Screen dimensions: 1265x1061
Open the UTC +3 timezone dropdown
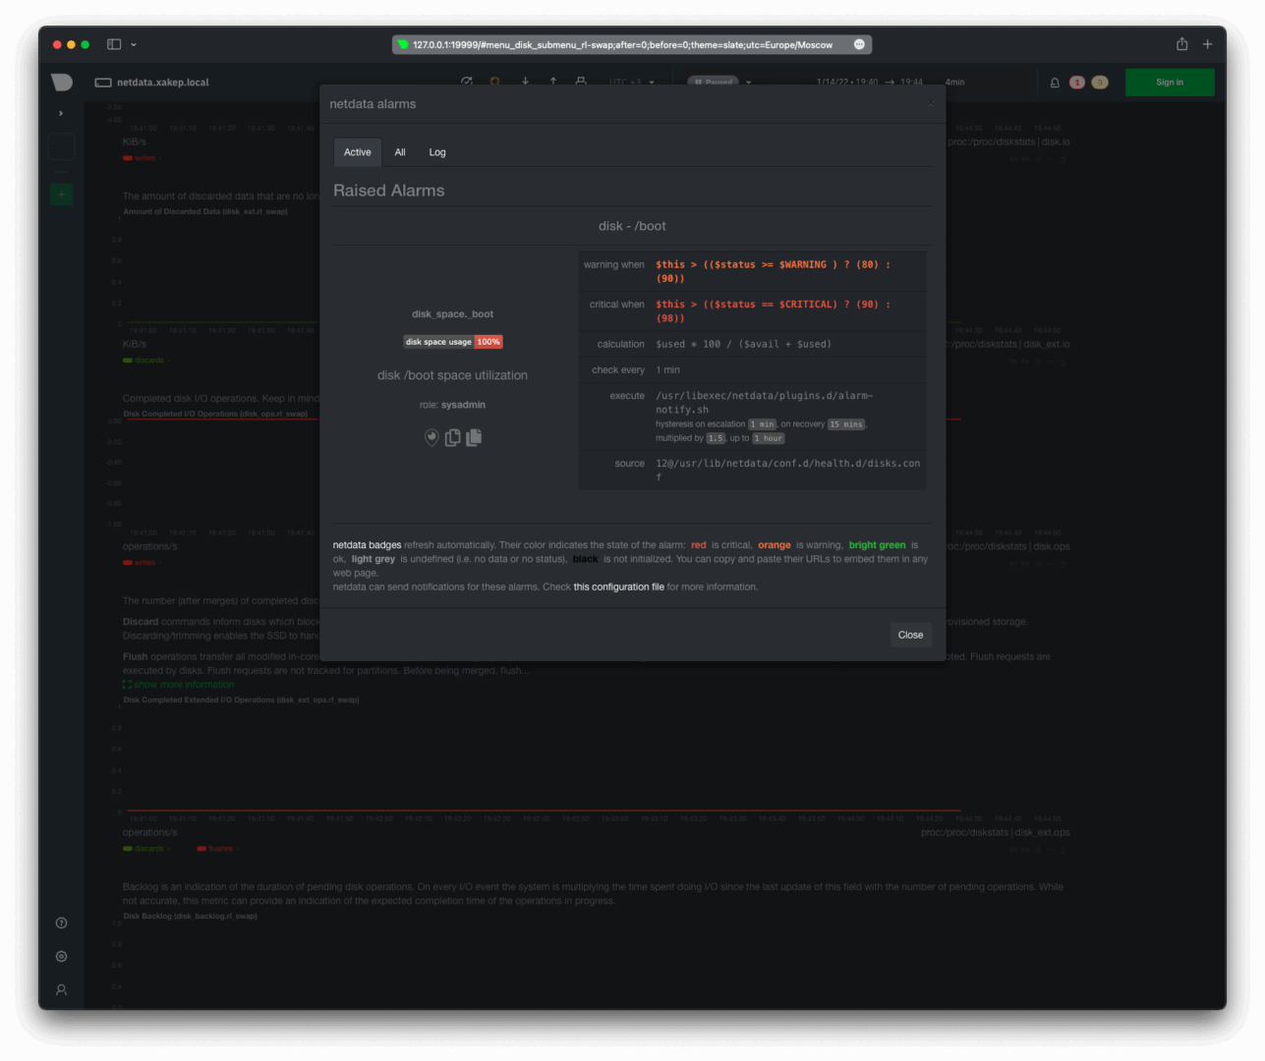point(627,83)
